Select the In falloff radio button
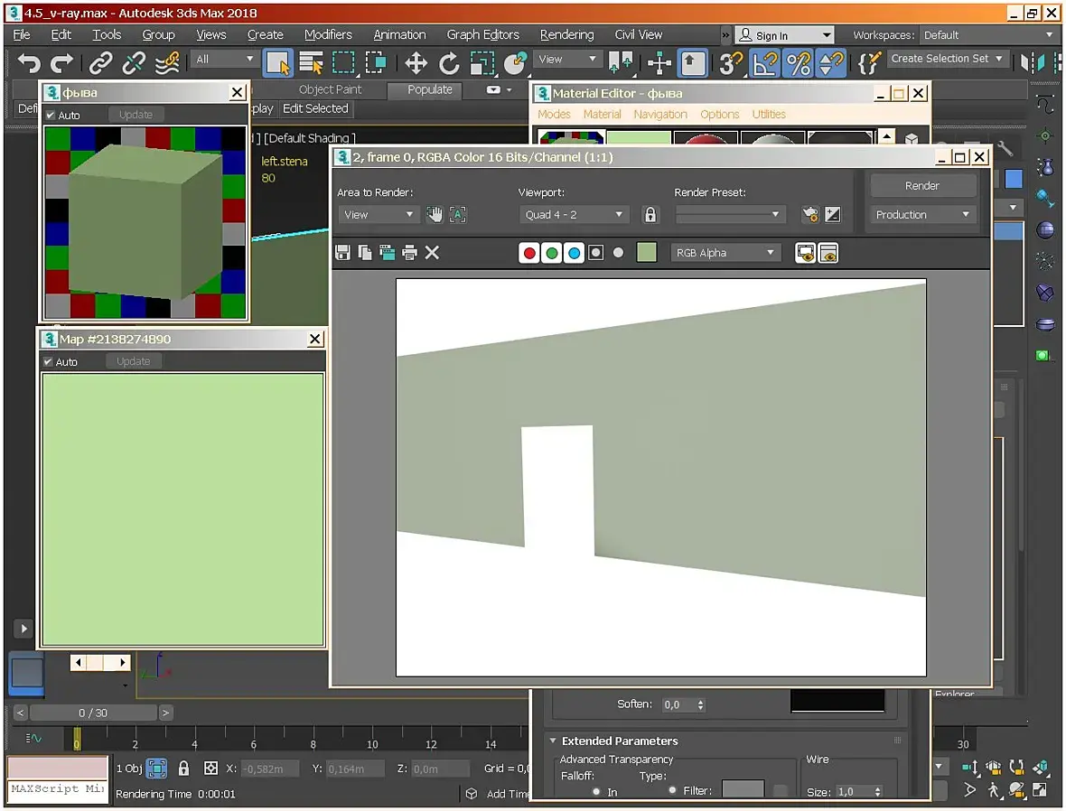Screen dimensions: 1066x811 [x=596, y=791]
